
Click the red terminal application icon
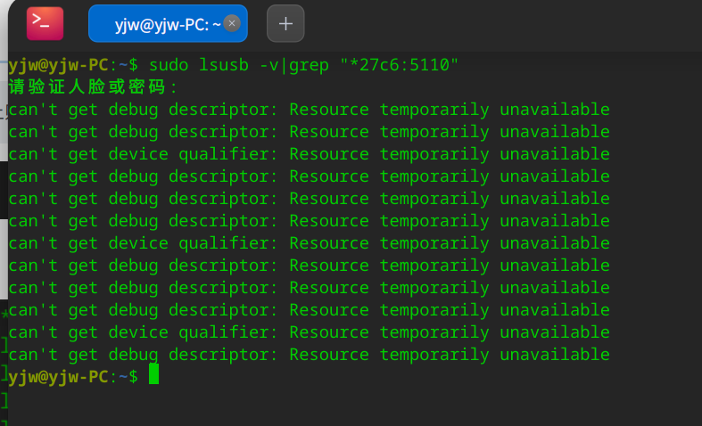click(x=45, y=23)
